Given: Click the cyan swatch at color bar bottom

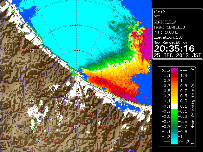Looking at the screenshot, I should tap(174, 142).
